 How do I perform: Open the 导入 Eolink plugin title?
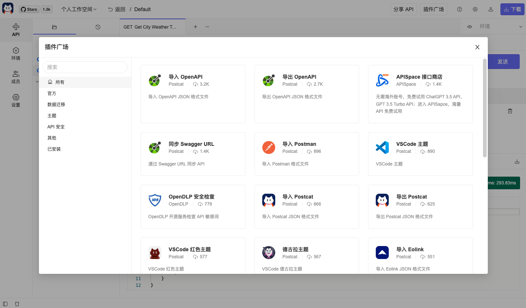tap(410, 249)
